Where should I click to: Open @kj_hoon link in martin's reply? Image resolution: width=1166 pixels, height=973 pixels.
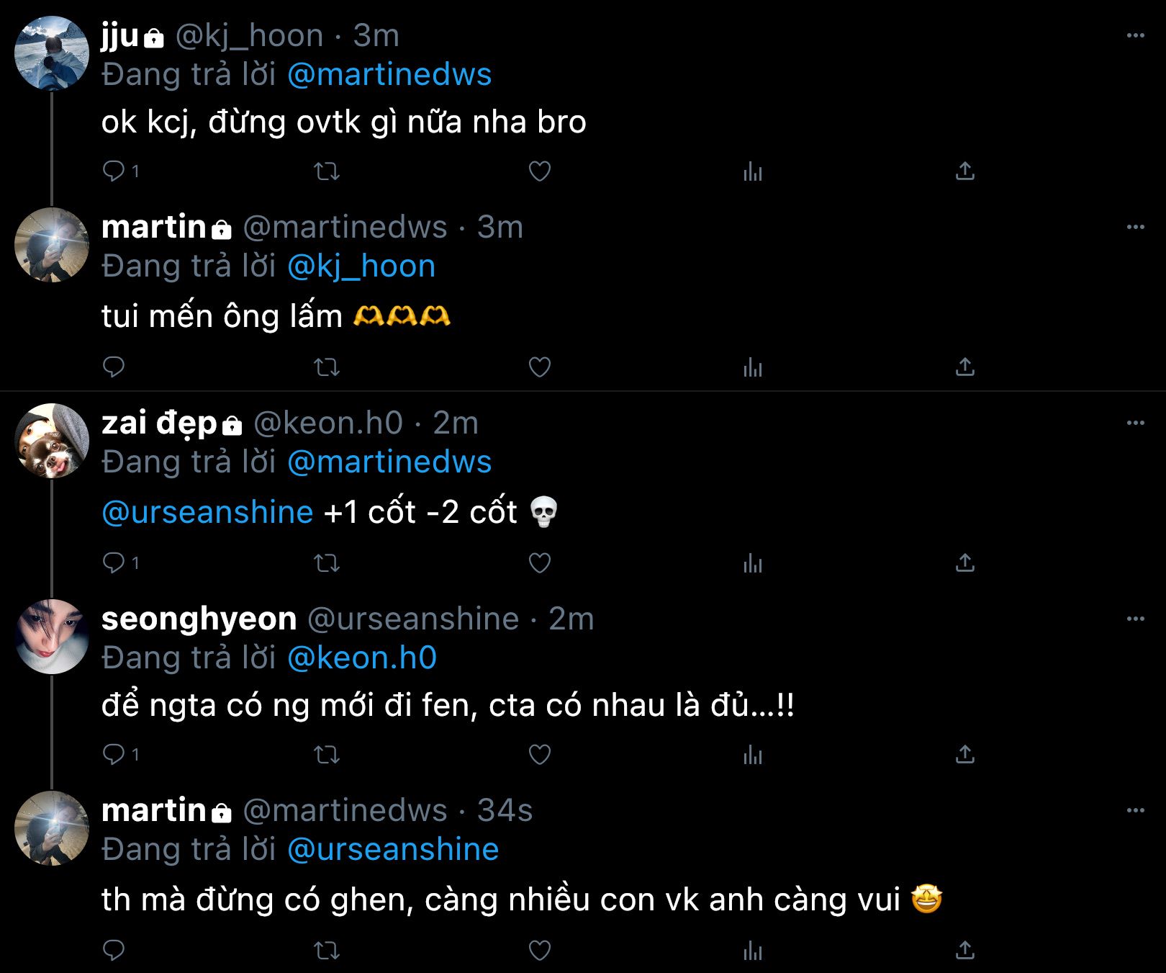click(361, 266)
